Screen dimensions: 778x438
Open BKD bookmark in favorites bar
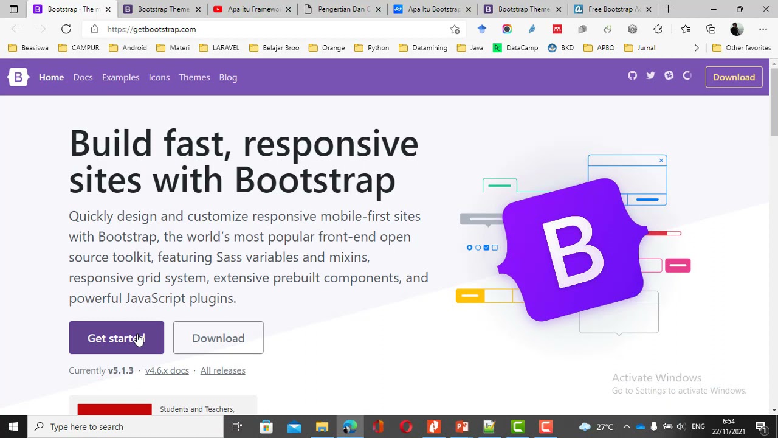pos(560,47)
